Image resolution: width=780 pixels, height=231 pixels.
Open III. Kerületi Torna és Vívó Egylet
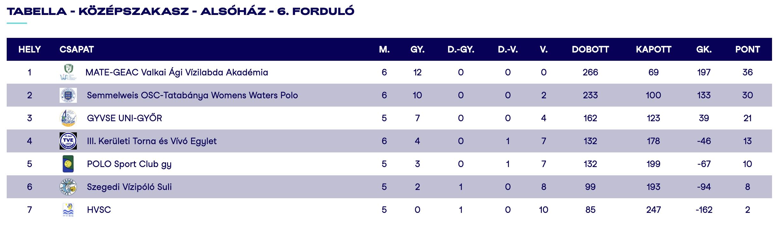click(152, 141)
